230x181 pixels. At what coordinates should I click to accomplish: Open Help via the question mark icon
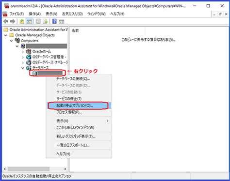pyautogui.click(x=54, y=21)
